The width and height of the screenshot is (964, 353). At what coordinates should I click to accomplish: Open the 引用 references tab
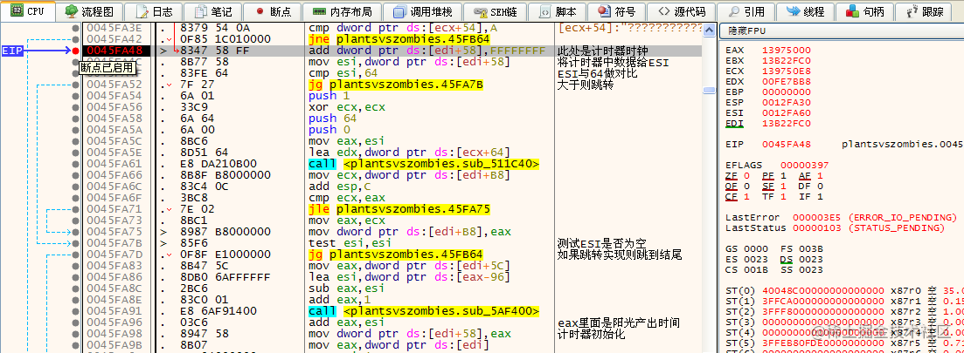tap(746, 11)
